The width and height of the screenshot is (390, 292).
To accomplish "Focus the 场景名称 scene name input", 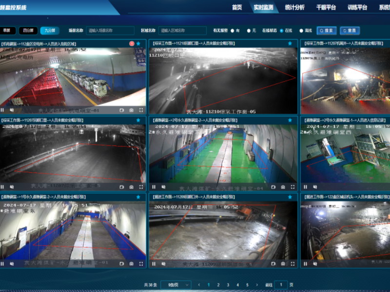I will [110, 30].
